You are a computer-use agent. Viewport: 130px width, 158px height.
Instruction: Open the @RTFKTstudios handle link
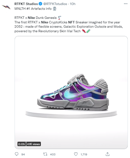(55, 4)
